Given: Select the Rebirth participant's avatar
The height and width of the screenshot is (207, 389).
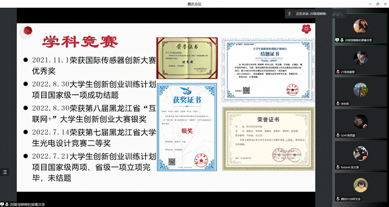Looking at the screenshot, I should coord(360,153).
